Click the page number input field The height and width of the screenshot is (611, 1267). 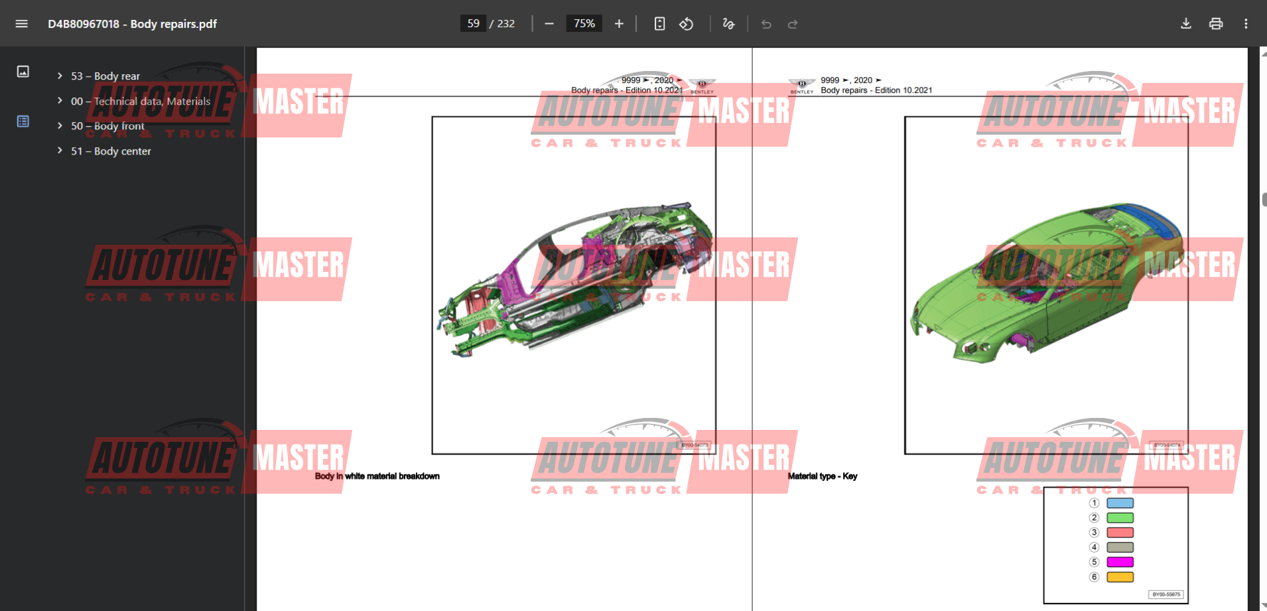(x=472, y=23)
